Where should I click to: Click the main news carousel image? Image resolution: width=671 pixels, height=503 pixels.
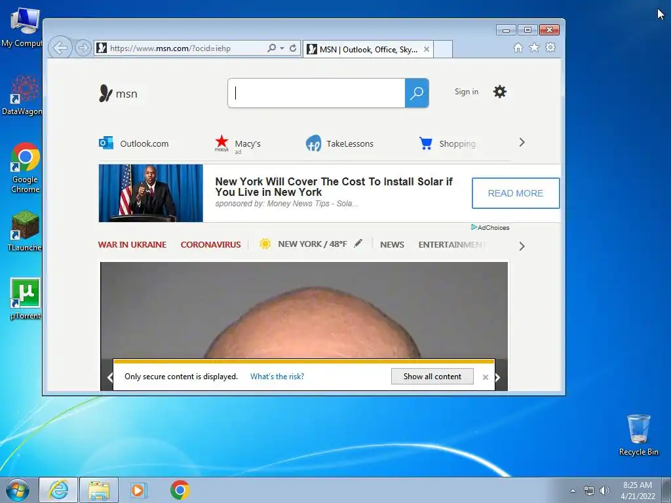pos(304,310)
